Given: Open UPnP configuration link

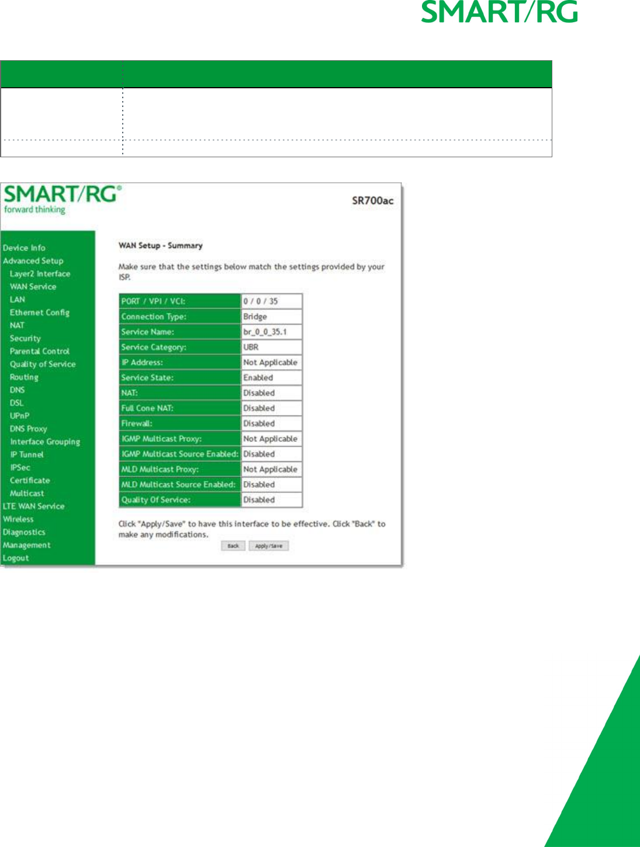Looking at the screenshot, I should [19, 416].
